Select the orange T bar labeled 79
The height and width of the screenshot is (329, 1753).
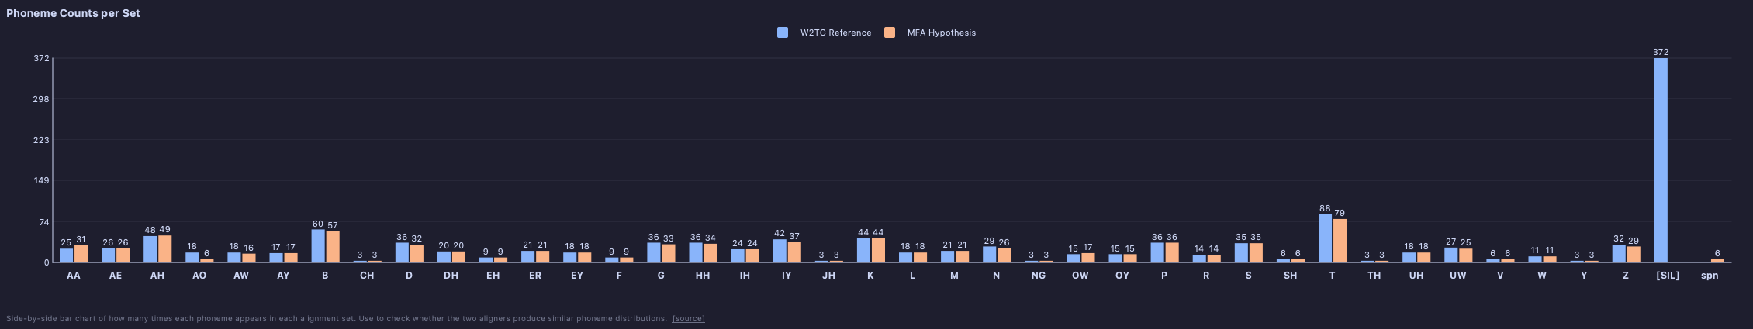1340,241
